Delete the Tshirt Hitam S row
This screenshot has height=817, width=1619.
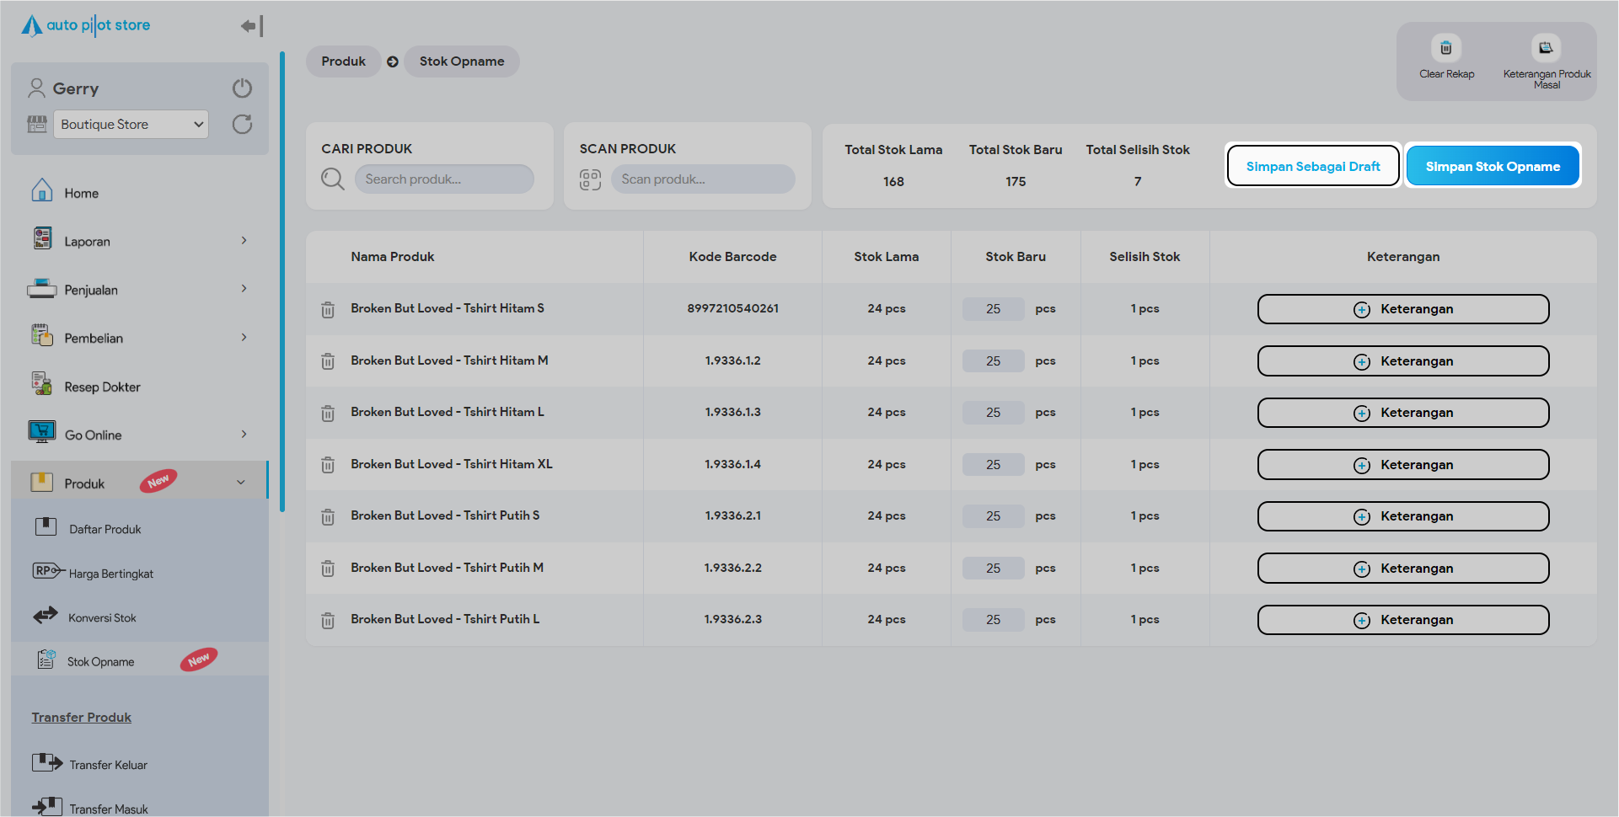[328, 310]
